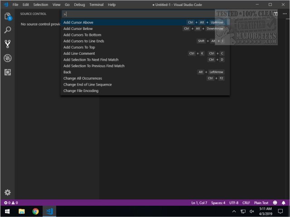Open the Windows Start menu
This screenshot has width=290, height=217.
click(7, 211)
